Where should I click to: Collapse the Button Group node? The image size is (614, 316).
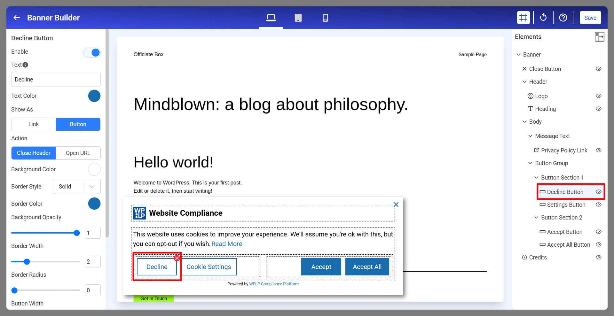[530, 163]
